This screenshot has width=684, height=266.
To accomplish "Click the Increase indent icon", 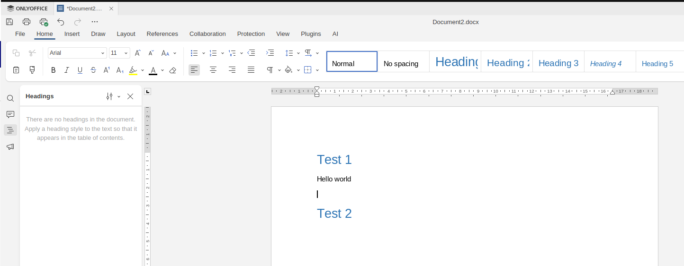I will (270, 53).
